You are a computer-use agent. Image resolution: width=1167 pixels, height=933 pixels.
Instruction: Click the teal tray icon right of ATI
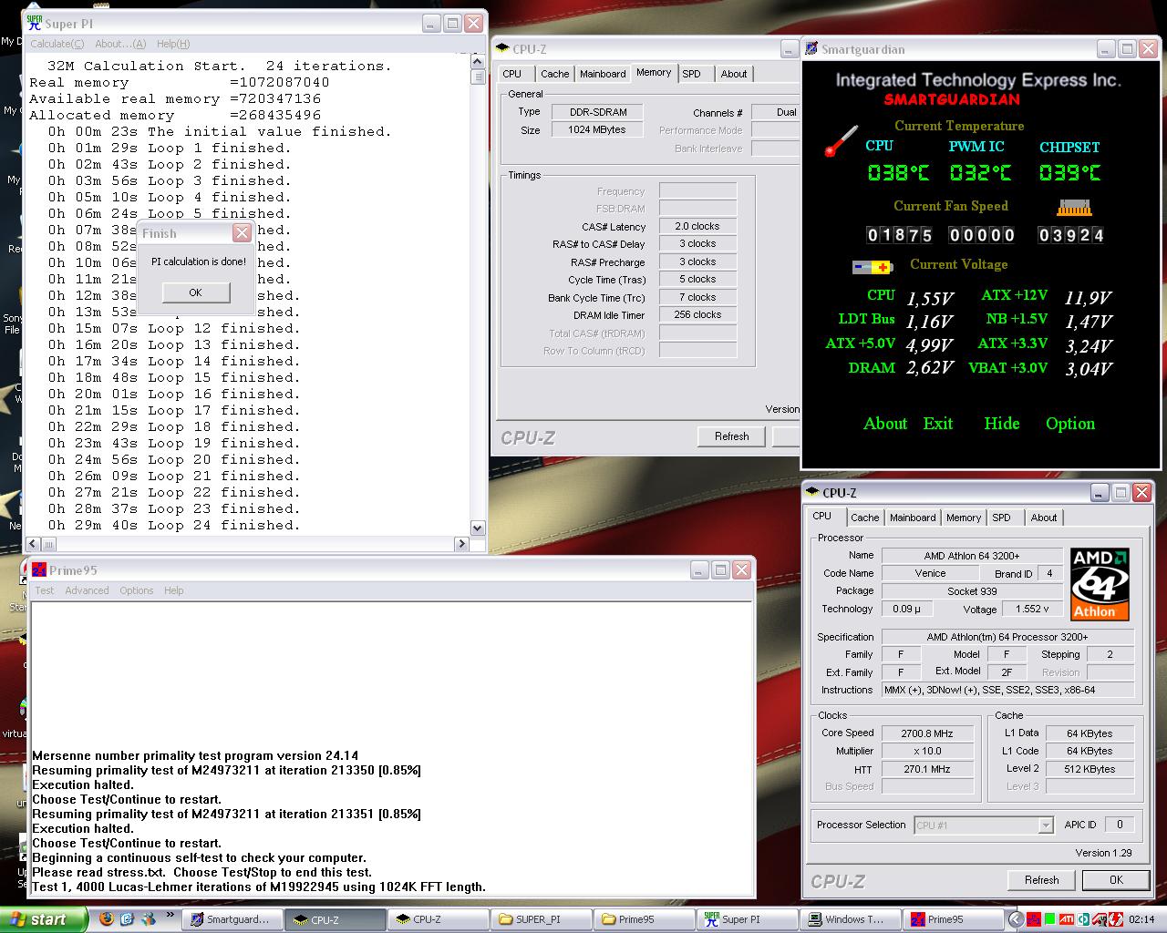[1083, 919]
